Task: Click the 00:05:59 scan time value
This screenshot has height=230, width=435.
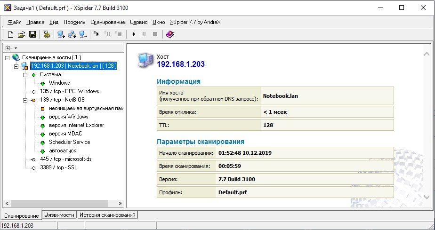Action: pyautogui.click(x=230, y=166)
